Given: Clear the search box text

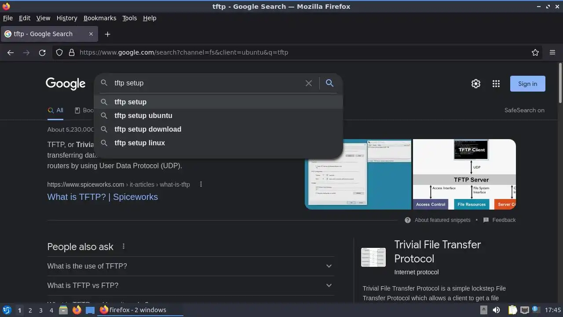Looking at the screenshot, I should [309, 83].
